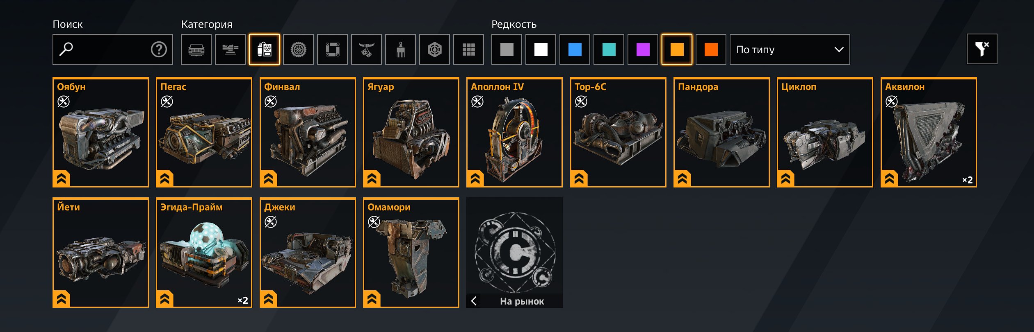This screenshot has height=332, width=1034.
Task: Select the paint brush category icon
Action: point(400,50)
